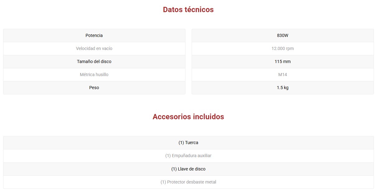Click the 12.000 rpm speed value
Image resolution: width=378 pixels, height=195 pixels.
pos(283,48)
